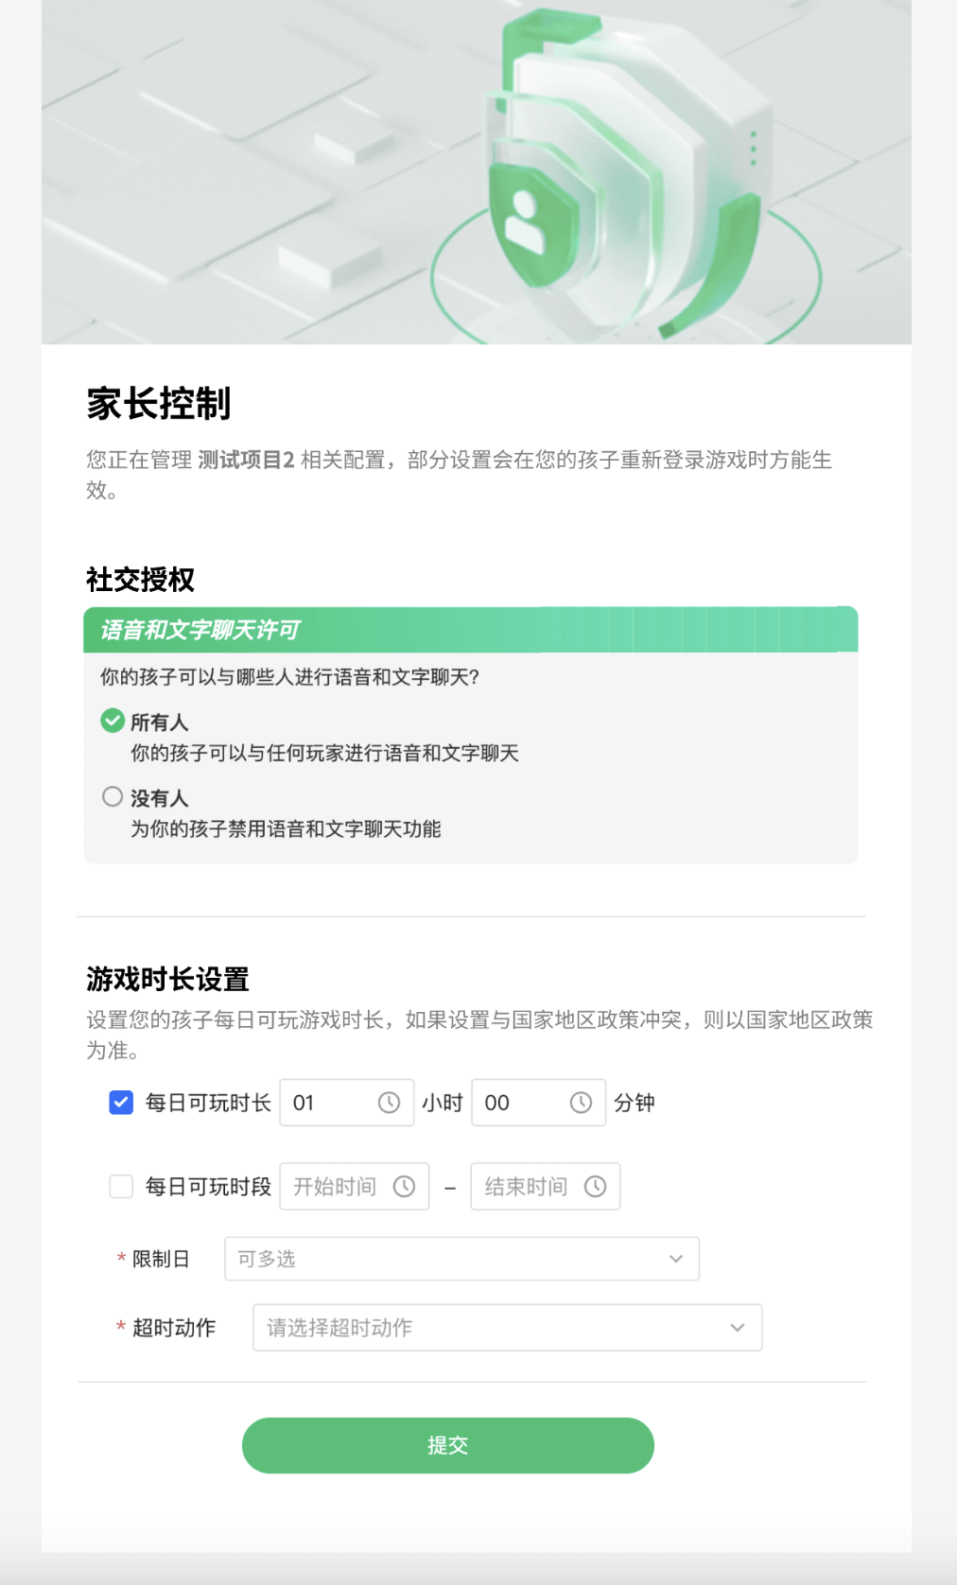Click the chevron arrow of 请选择超时动作 field
957x1585 pixels.
pos(737,1328)
